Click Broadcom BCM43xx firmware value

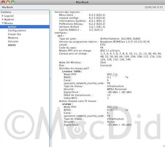(125, 42)
